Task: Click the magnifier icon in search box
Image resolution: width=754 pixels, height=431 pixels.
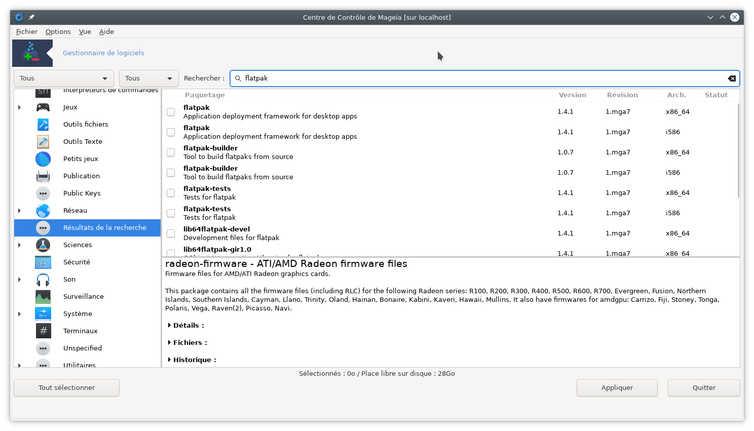Action: (x=238, y=79)
